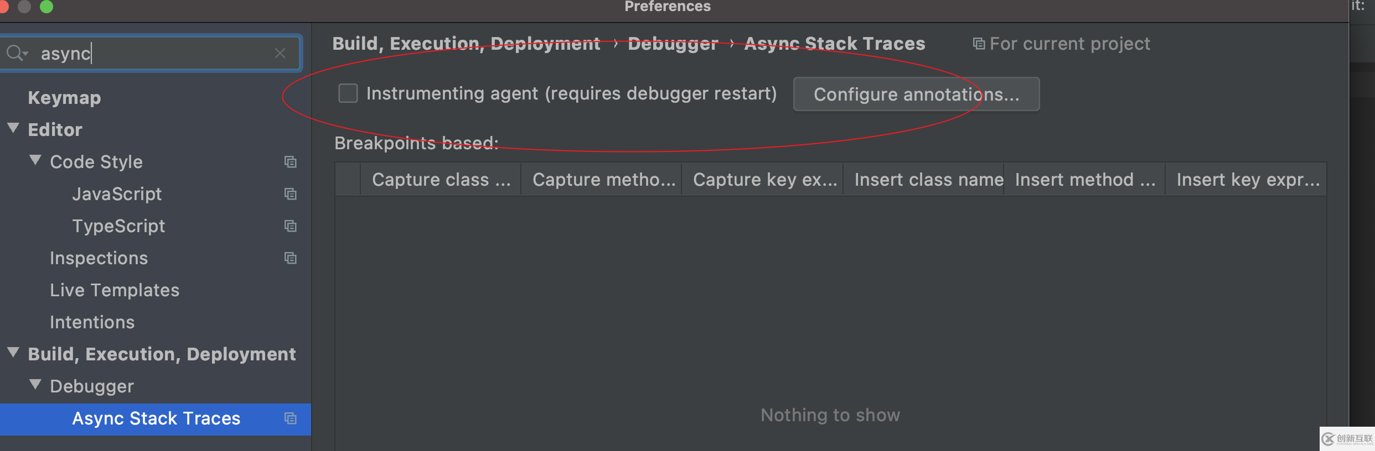The height and width of the screenshot is (451, 1375).
Task: Open the Configure annotations dialog
Action: point(916,95)
